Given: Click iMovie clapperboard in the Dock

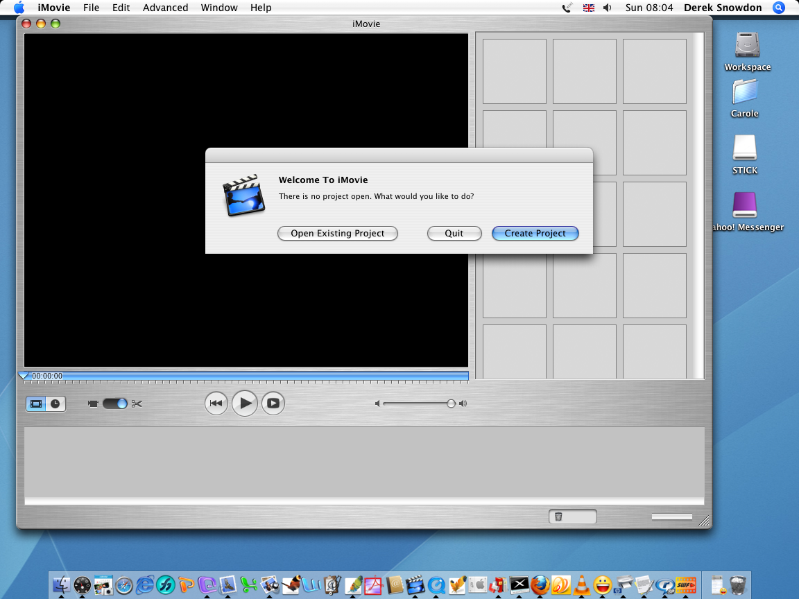Looking at the screenshot, I should [x=415, y=584].
